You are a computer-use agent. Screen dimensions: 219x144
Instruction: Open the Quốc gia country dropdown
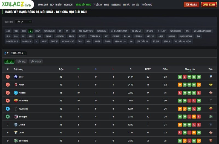(x=23, y=22)
